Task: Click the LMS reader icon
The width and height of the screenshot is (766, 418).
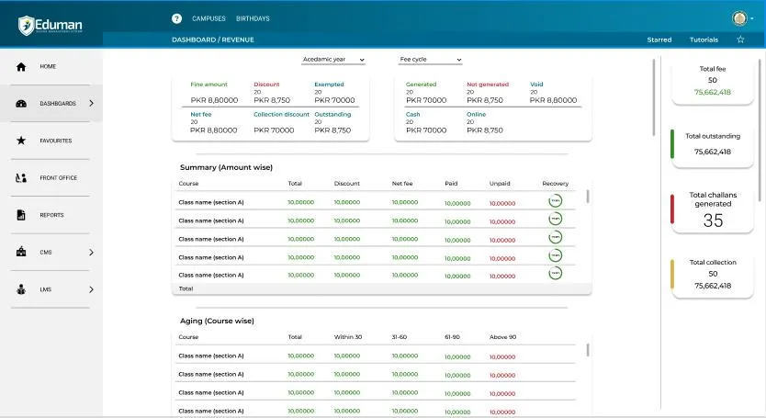Action: click(x=20, y=289)
